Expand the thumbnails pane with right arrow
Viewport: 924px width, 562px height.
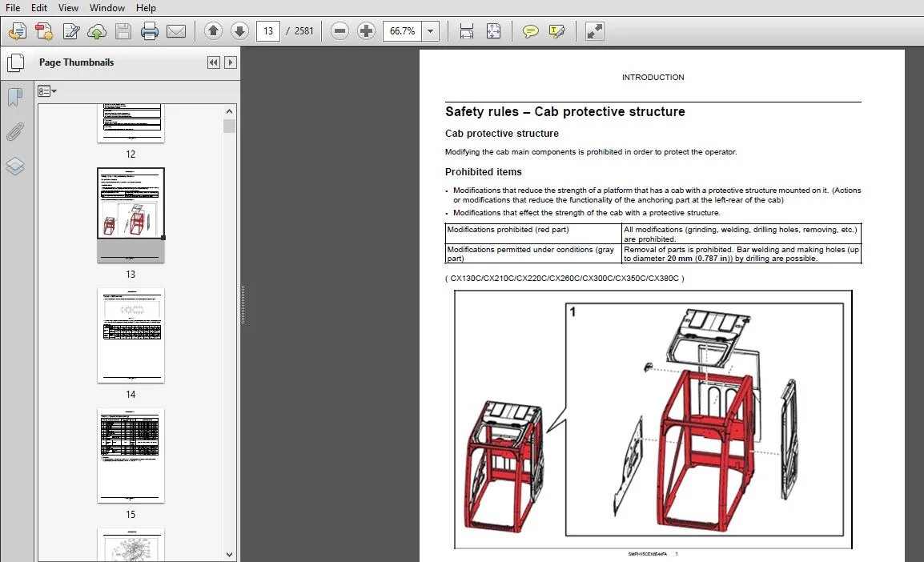(231, 62)
